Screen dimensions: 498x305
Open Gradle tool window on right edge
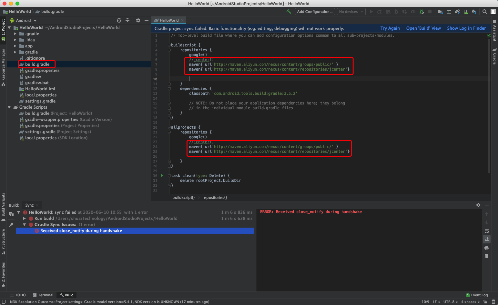click(x=494, y=56)
